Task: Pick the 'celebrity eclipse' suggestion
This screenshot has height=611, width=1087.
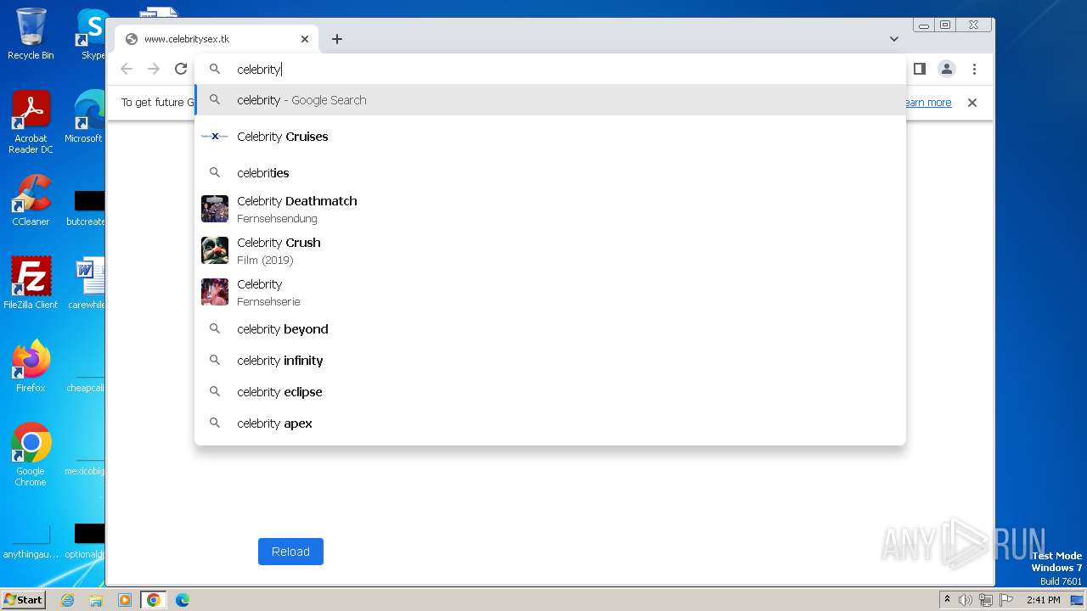Action: point(550,392)
